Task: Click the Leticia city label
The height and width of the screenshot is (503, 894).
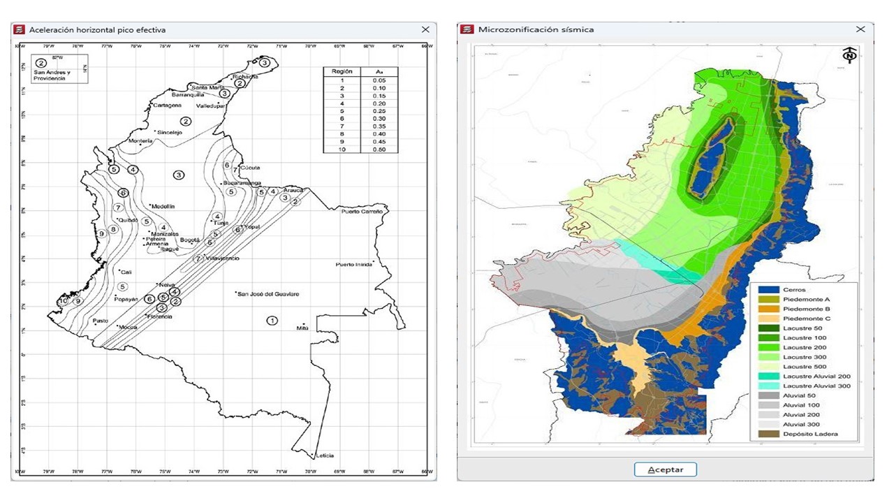Action: (x=325, y=456)
